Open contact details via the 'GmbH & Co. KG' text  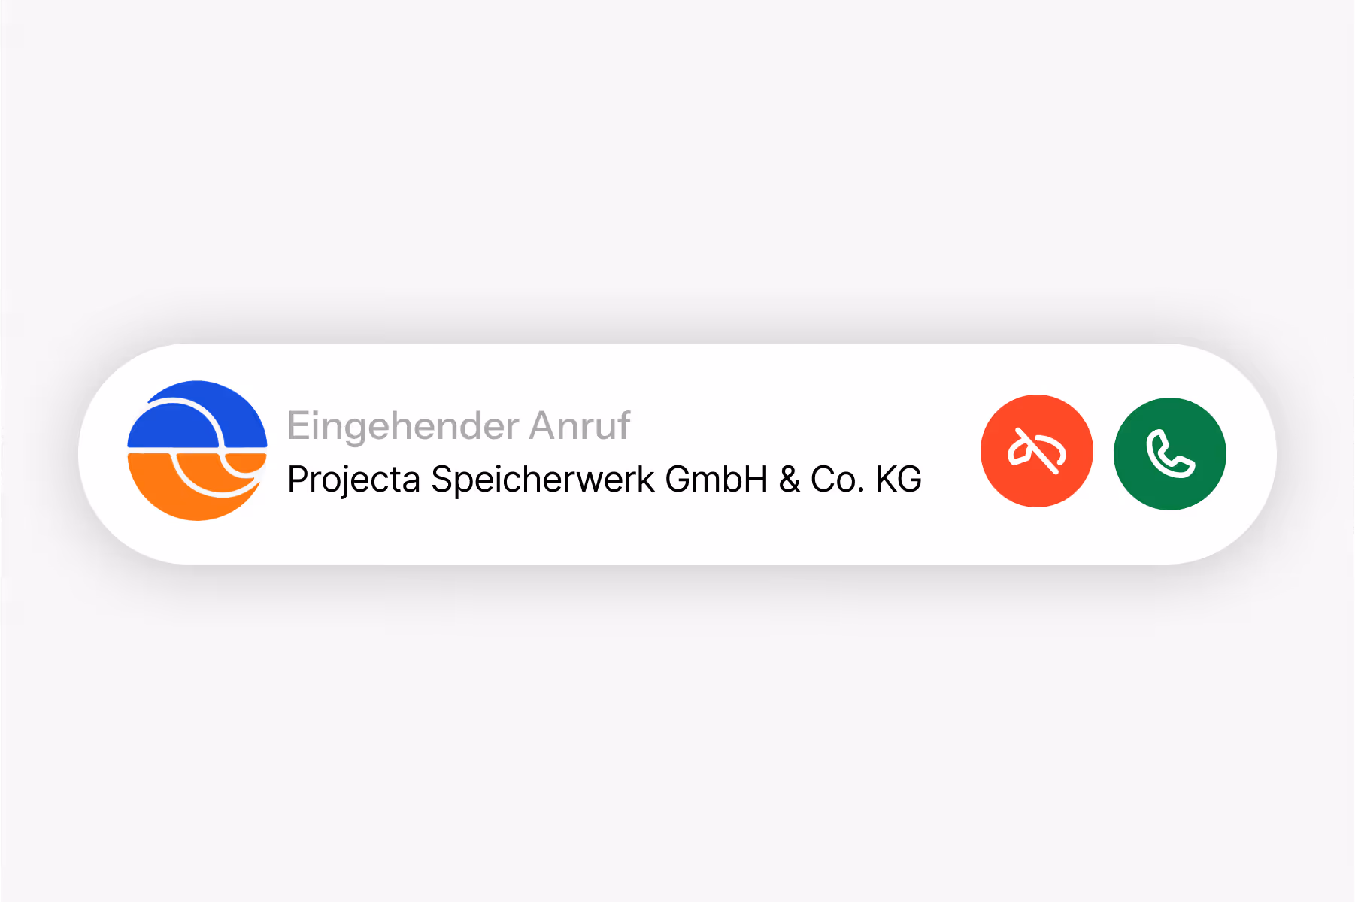pyautogui.click(x=793, y=480)
